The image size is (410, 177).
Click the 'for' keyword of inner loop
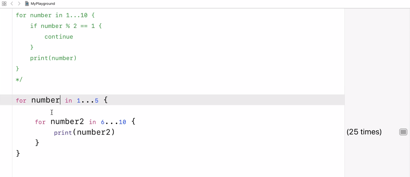(40, 122)
